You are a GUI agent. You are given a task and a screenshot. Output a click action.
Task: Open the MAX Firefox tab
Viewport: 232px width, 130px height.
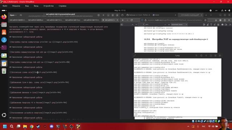pos(164,15)
